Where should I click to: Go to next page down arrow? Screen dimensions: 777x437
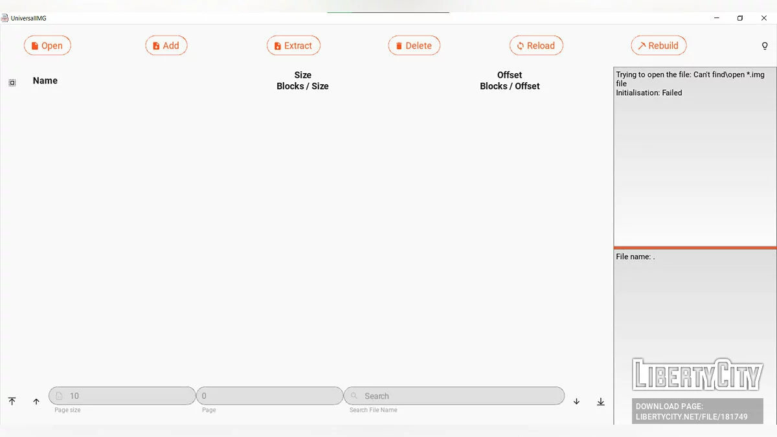coord(576,401)
